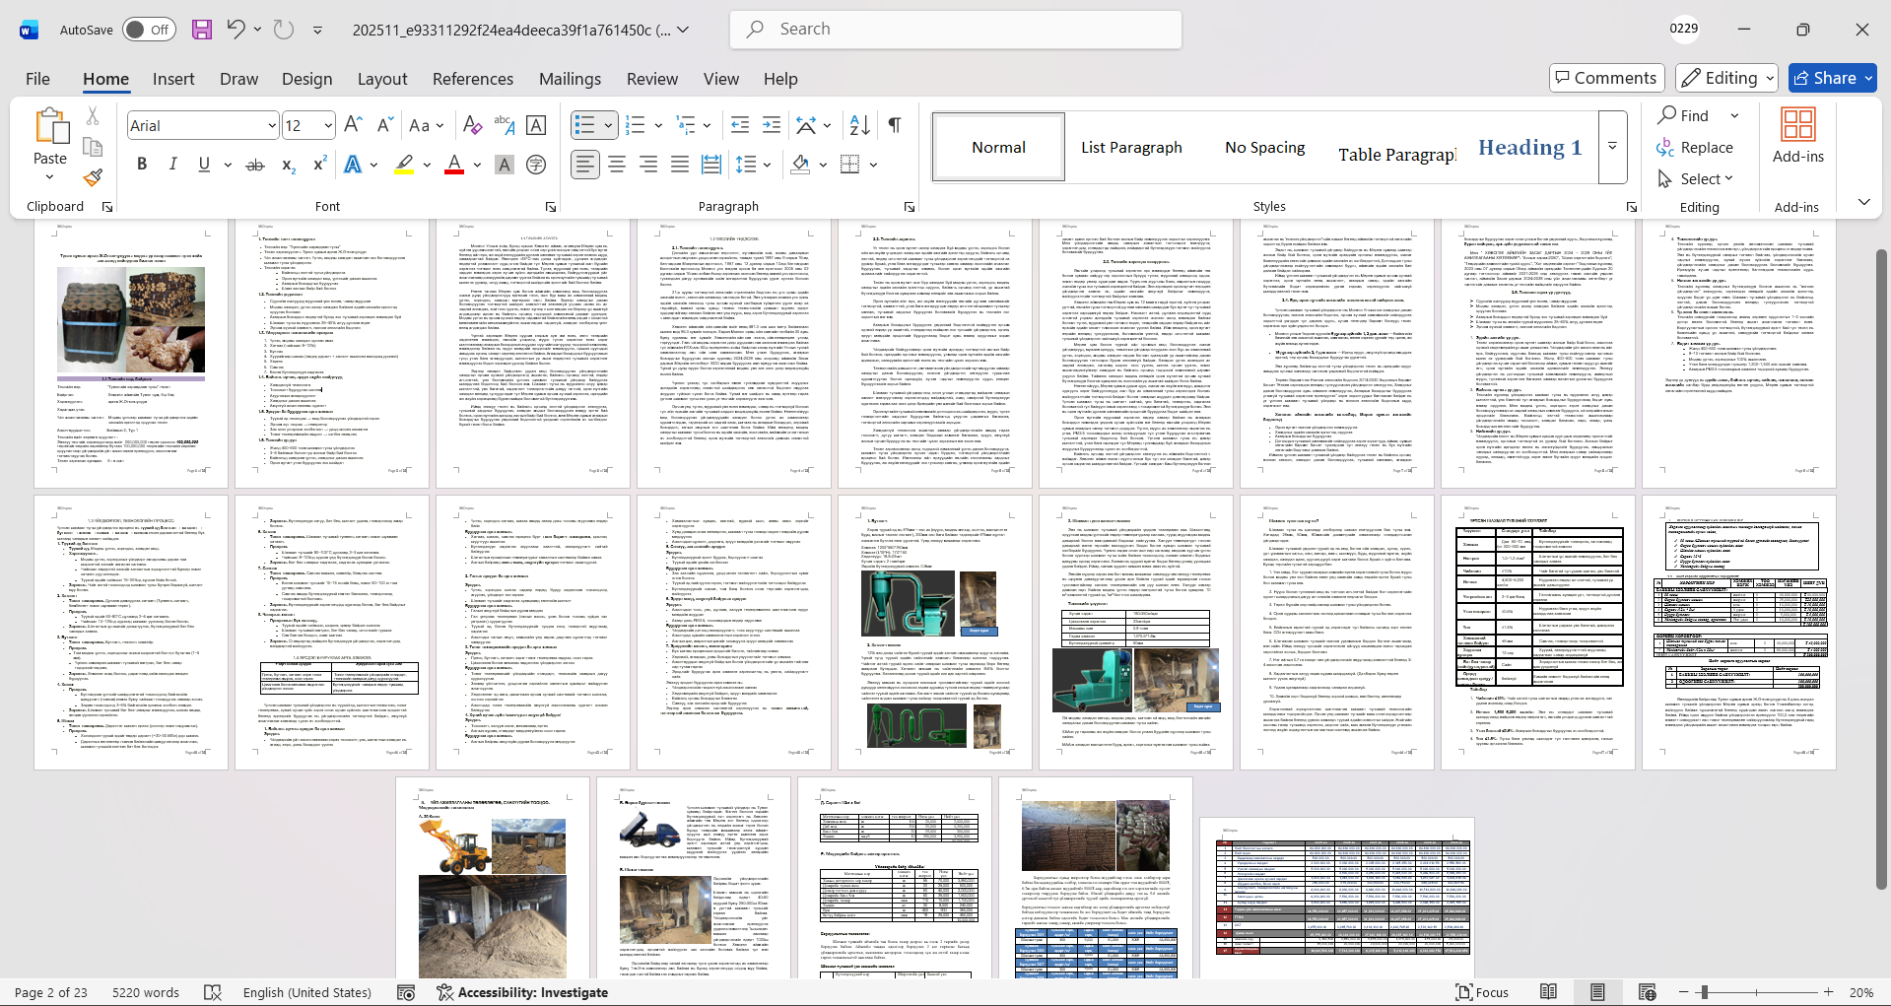Center align the paragraph
Screen dimensions: 1891x1006
coord(617,165)
